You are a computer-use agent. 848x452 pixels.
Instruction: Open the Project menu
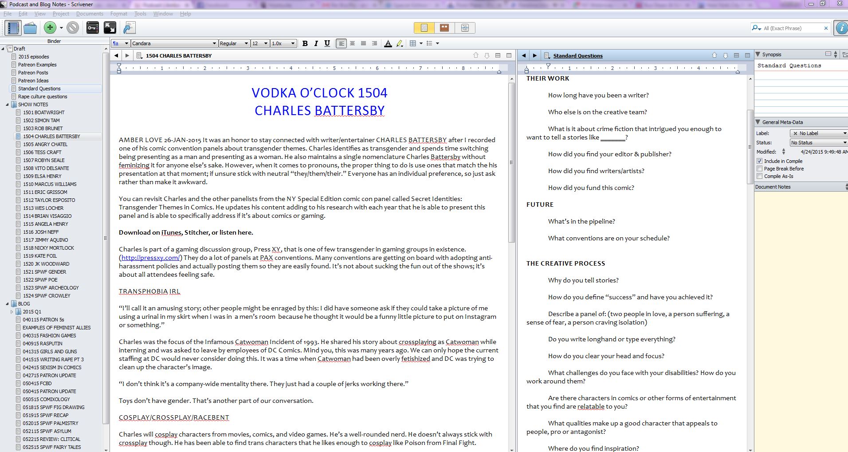point(61,14)
